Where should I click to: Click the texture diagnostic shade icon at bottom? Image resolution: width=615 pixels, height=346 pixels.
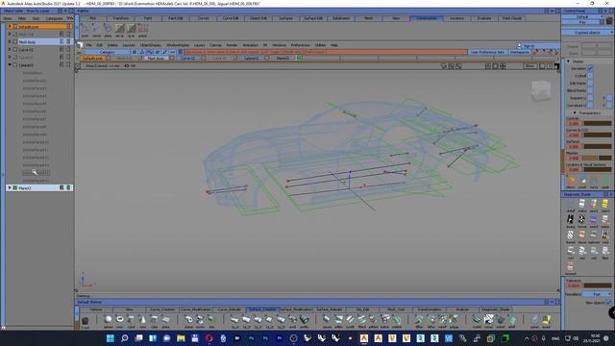click(571, 267)
